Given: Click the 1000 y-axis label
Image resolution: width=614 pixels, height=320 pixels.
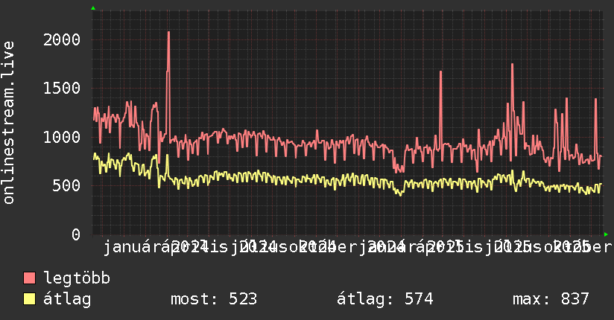Looking at the screenshot, I should pos(62,138).
